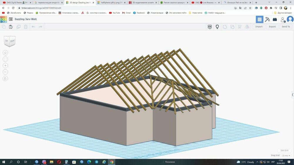Image resolution: width=294 pixels, height=165 pixels.
Task: Open the Snap Grid 1.0 mm dropdown
Action: [285, 155]
